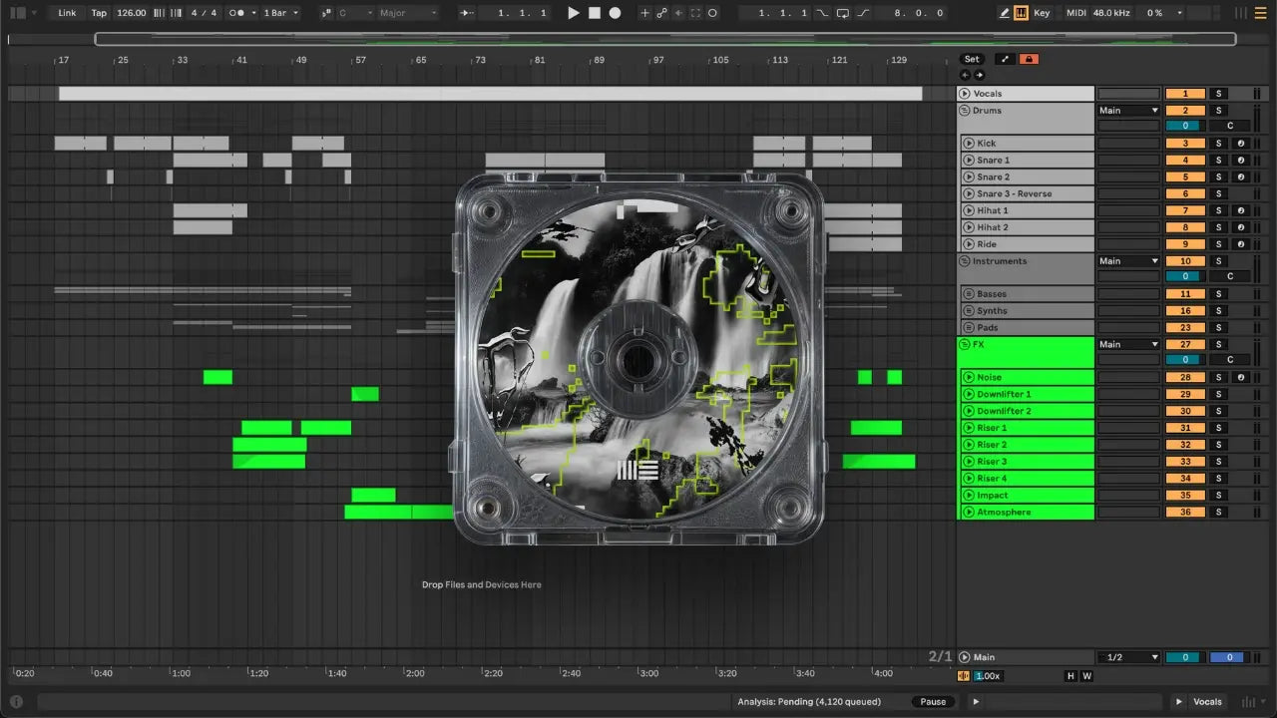This screenshot has width=1277, height=718.
Task: Toggle track activator for Noise track
Action: pyautogui.click(x=1185, y=378)
